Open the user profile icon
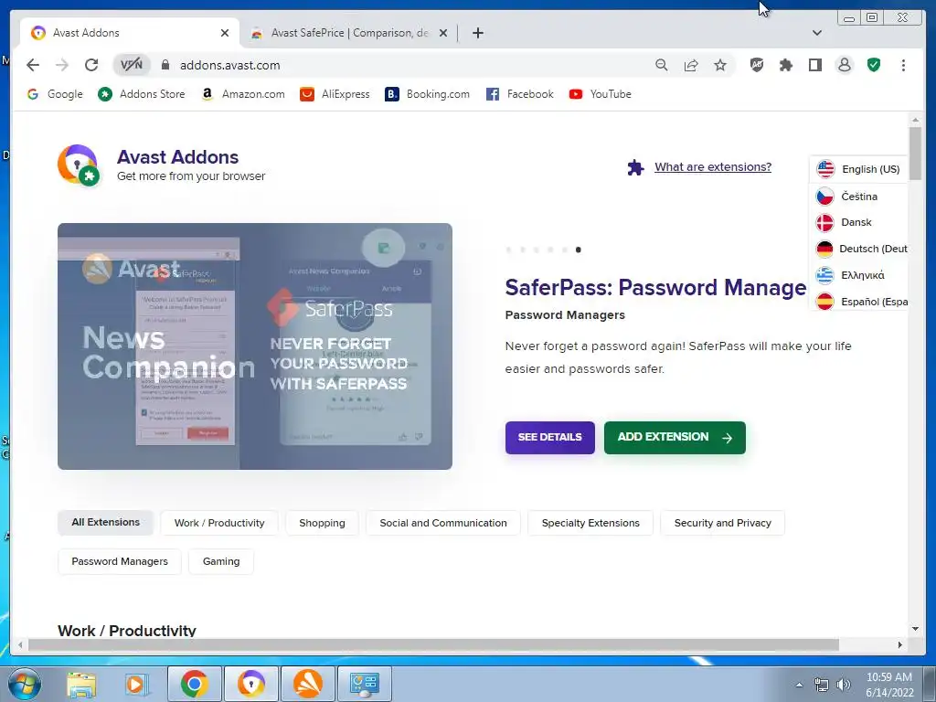The height and width of the screenshot is (702, 936). pyautogui.click(x=844, y=65)
